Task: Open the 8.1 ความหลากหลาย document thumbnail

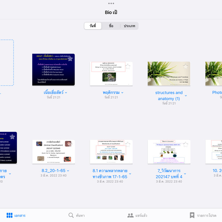Action: click(x=111, y=152)
